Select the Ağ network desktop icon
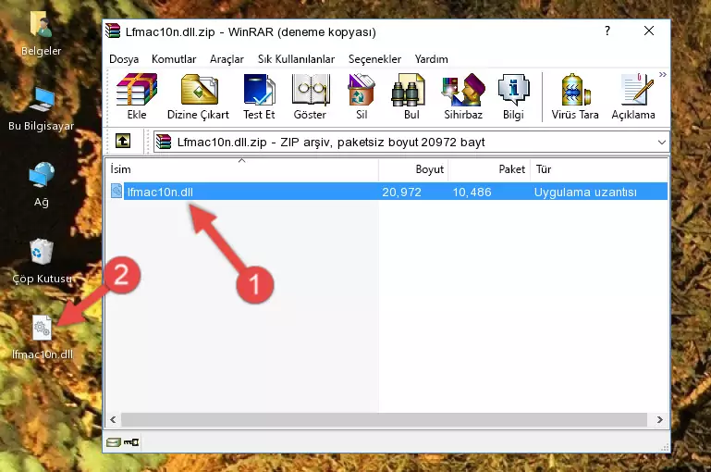Viewport: 711px width, 472px height. pyautogui.click(x=42, y=185)
